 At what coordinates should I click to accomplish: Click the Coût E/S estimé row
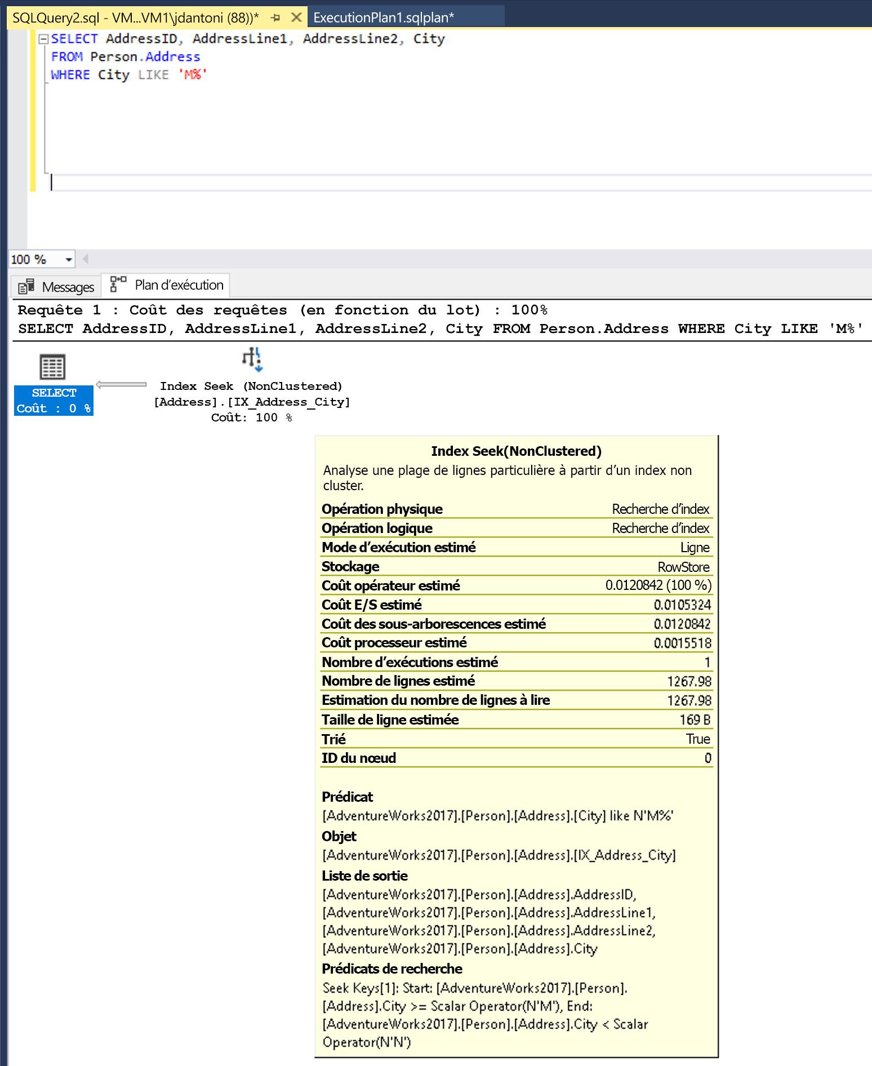[517, 605]
